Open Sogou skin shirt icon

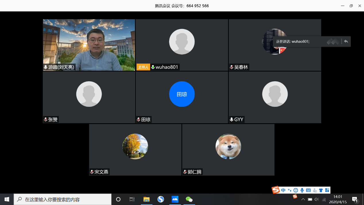coord(321,190)
